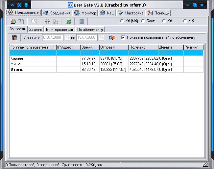Click the Итого: total row label
Image resolution: width=214 pixels, height=169 pixels.
(17, 70)
